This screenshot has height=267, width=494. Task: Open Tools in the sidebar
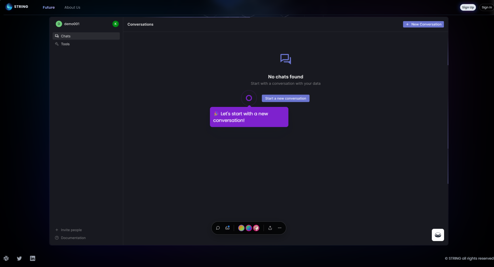[x=65, y=44]
